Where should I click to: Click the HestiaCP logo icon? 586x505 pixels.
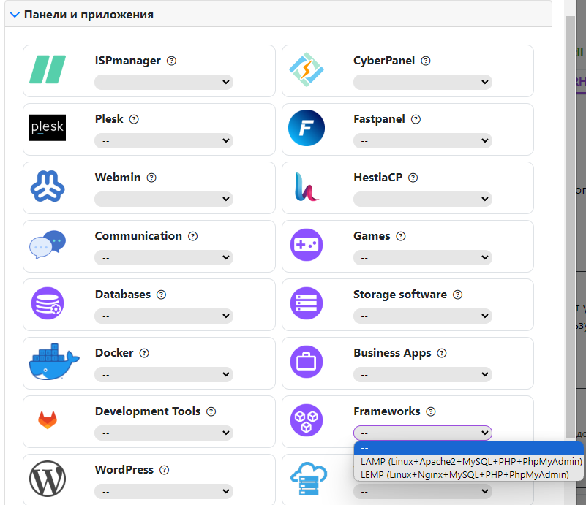(x=307, y=186)
